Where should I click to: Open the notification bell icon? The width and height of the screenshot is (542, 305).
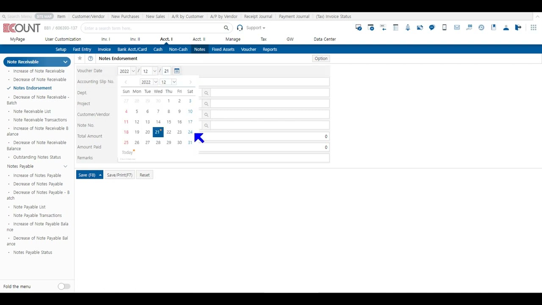tap(408, 28)
